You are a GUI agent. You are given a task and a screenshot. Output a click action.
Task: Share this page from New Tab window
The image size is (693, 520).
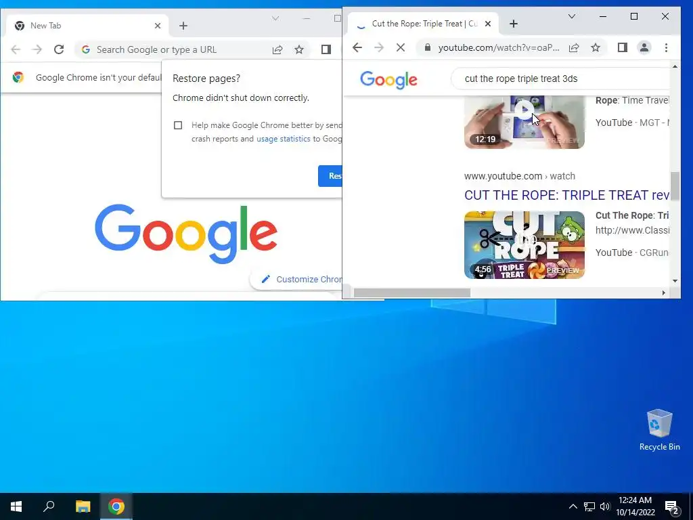pyautogui.click(x=277, y=49)
